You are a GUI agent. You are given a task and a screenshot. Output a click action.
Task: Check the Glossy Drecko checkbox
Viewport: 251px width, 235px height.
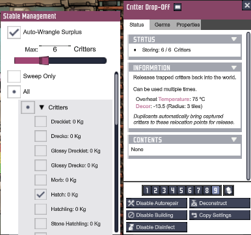(40, 165)
